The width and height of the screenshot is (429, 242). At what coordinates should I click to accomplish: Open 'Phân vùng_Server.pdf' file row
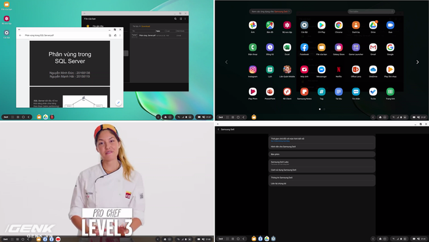coord(159,36)
